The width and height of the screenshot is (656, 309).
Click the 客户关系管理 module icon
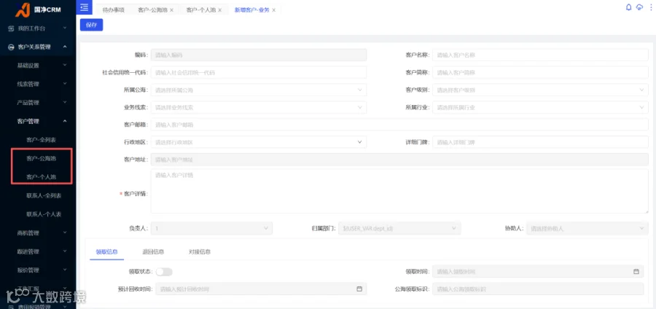point(11,47)
